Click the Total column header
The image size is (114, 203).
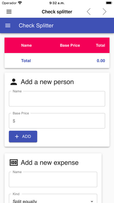click(x=100, y=45)
